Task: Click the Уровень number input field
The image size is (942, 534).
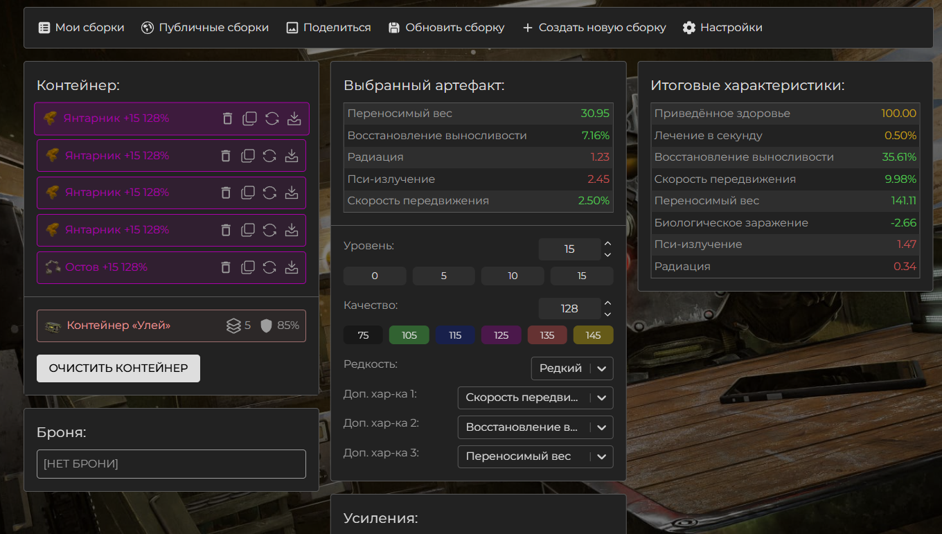Action: point(569,249)
